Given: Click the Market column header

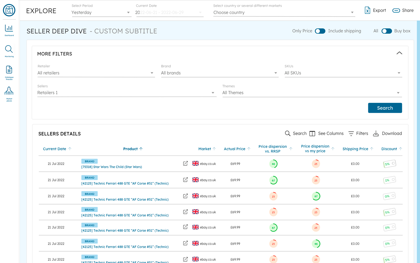Looking at the screenshot, I should pyautogui.click(x=204, y=149).
